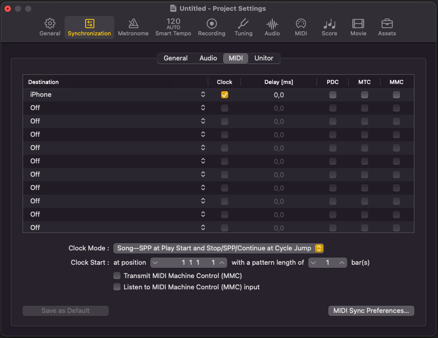Image resolution: width=438 pixels, height=338 pixels.
Task: Open the Metronome settings icon
Action: 133,27
